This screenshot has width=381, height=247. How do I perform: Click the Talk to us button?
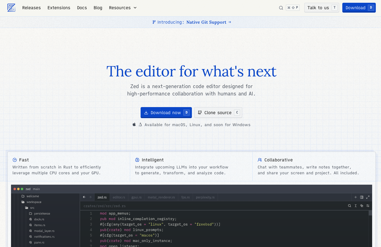tap(322, 8)
